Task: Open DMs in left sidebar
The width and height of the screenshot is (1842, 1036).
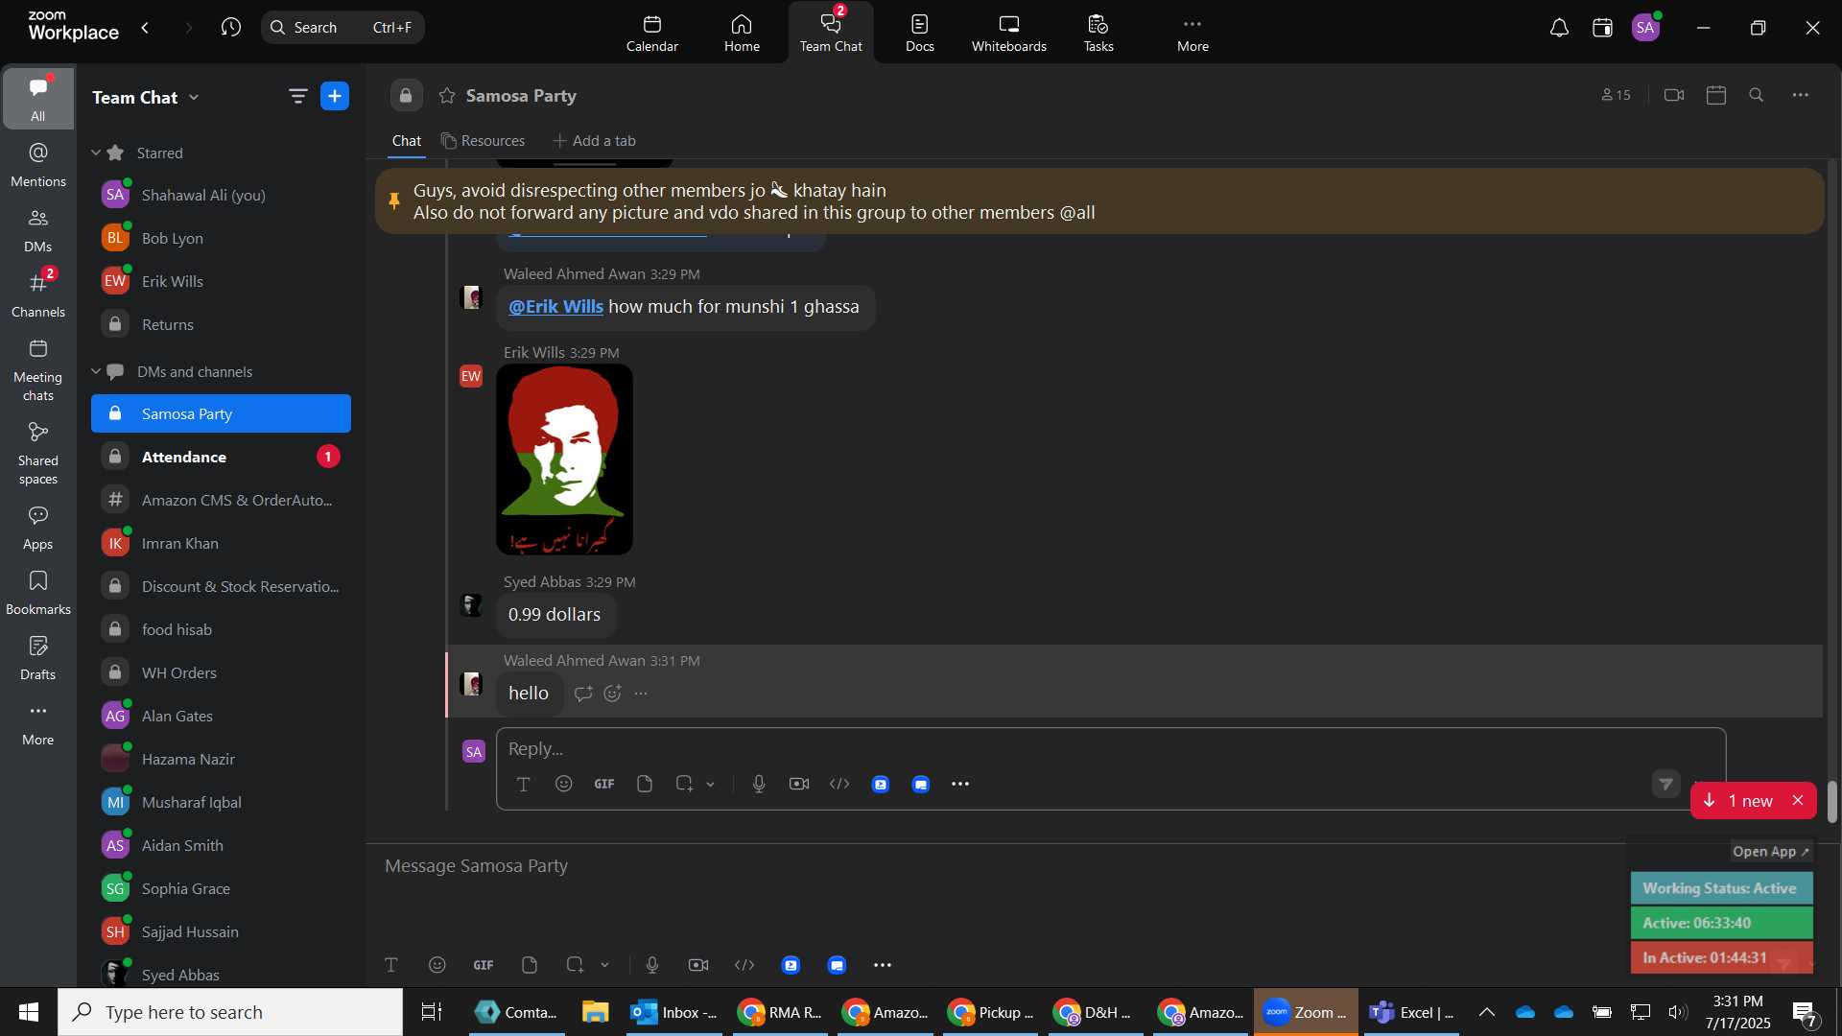Action: tap(38, 230)
